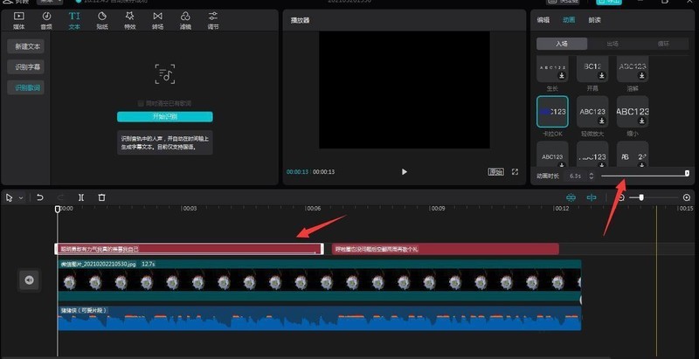Click the lyric recognition music icon

click(165, 74)
